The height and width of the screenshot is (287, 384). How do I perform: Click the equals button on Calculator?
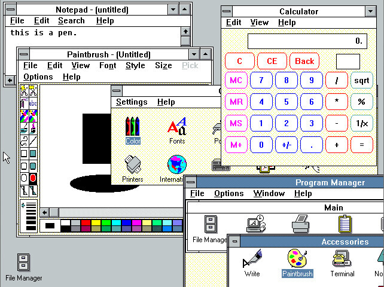click(362, 145)
